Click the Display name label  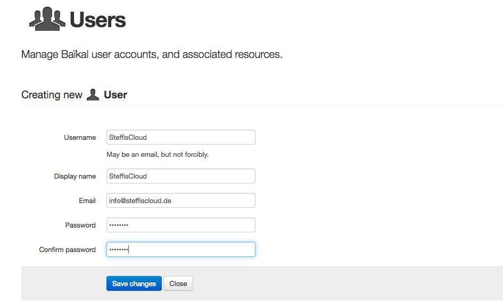pyautogui.click(x=75, y=176)
